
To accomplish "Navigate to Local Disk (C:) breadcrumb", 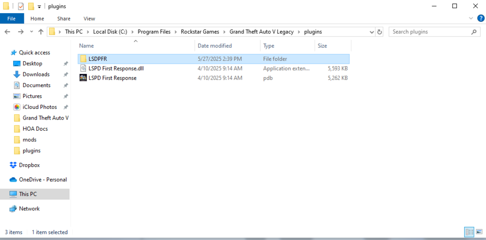I will 110,32.
